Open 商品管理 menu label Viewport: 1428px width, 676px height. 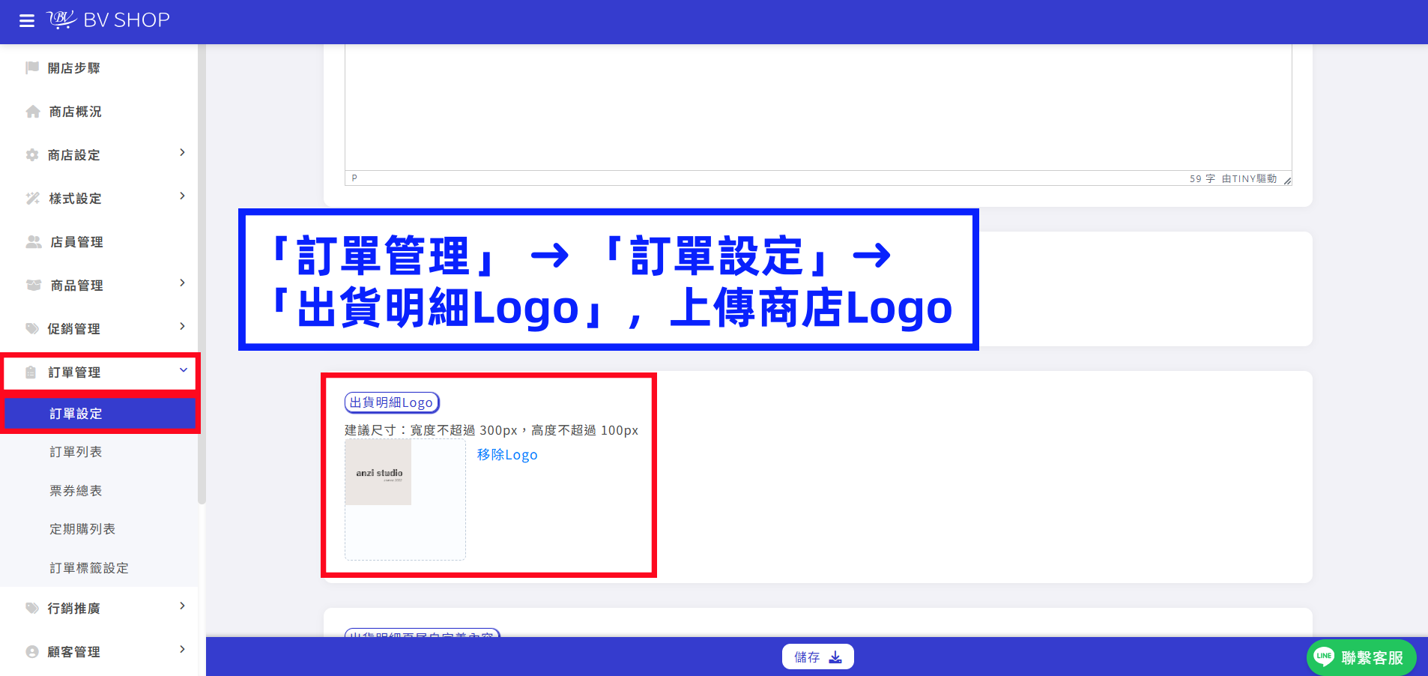click(x=77, y=286)
